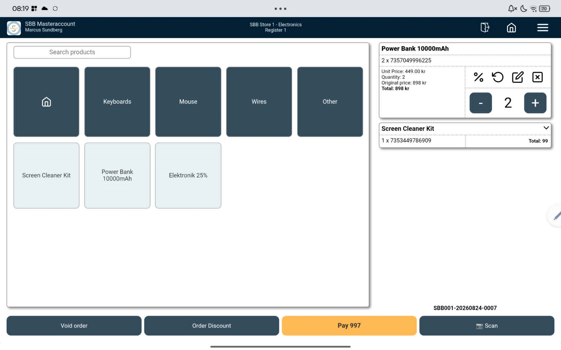Image resolution: width=561 pixels, height=350 pixels.
Task: Click the notification bell muted status icon
Action: (x=512, y=8)
